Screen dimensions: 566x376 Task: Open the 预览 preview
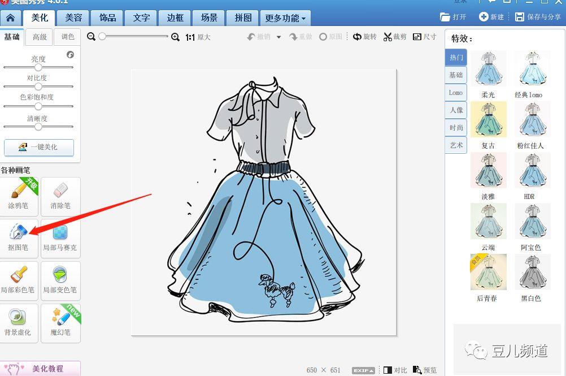[425, 370]
